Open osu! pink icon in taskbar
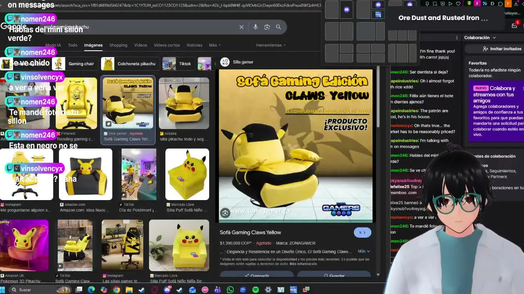 tap(205, 290)
